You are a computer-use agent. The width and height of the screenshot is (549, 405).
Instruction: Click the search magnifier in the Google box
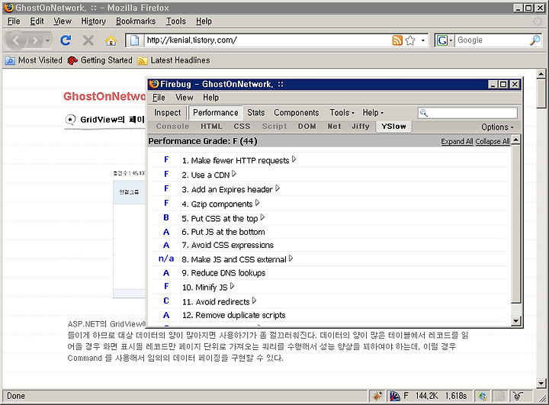tap(535, 40)
